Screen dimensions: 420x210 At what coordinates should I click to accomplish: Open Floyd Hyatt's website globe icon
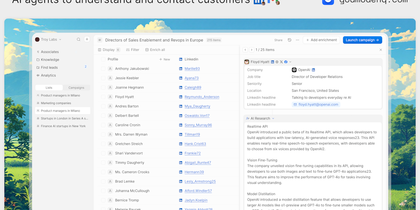(x=277, y=62)
